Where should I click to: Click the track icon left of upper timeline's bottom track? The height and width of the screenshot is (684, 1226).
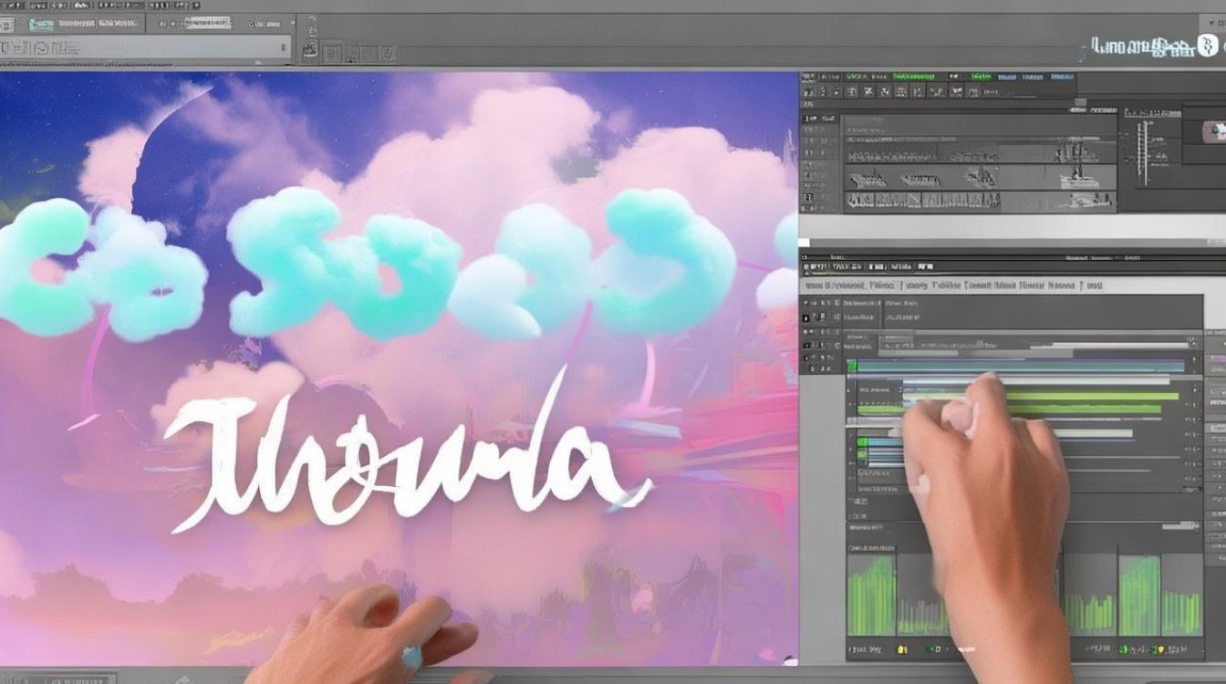pyautogui.click(x=808, y=197)
